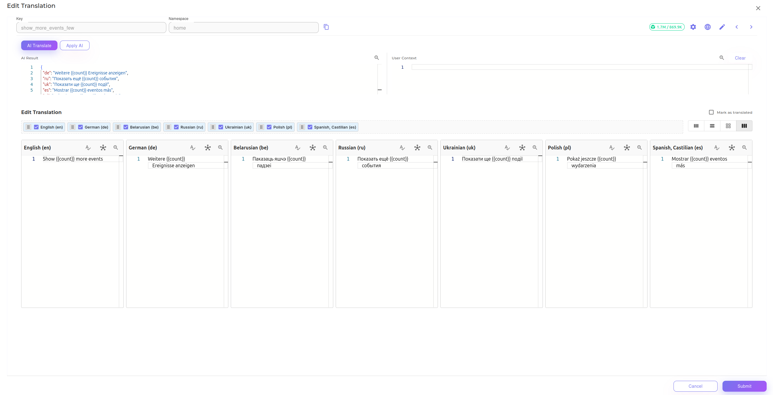Click spellcheck icon in Russian column

click(402, 148)
